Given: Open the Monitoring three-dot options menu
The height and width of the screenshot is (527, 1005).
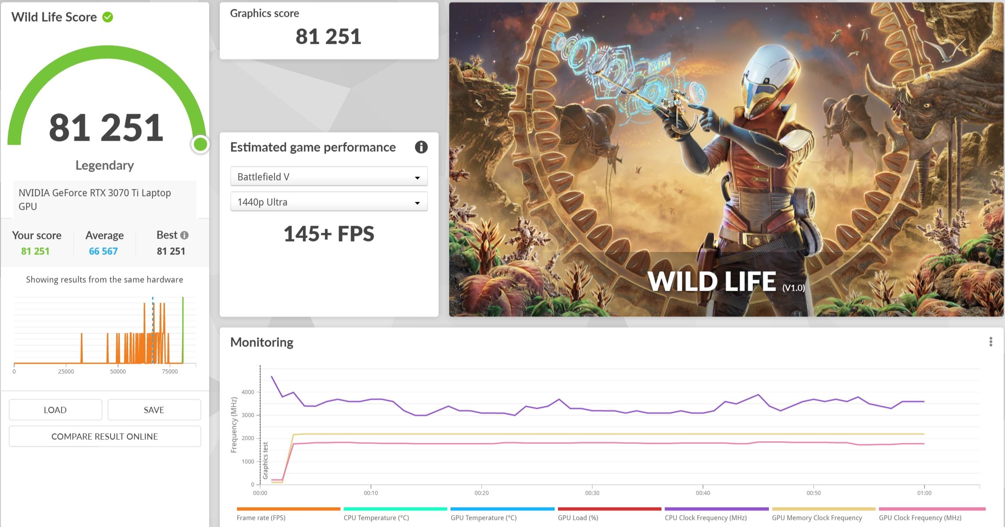Looking at the screenshot, I should (x=990, y=342).
